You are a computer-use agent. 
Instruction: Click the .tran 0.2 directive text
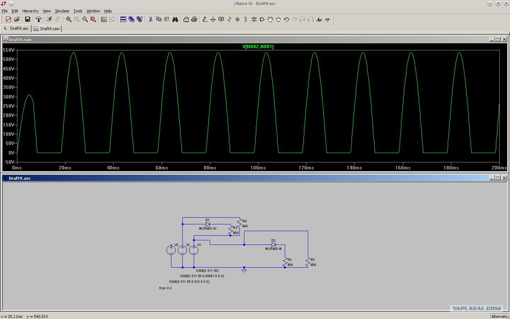(x=165, y=288)
